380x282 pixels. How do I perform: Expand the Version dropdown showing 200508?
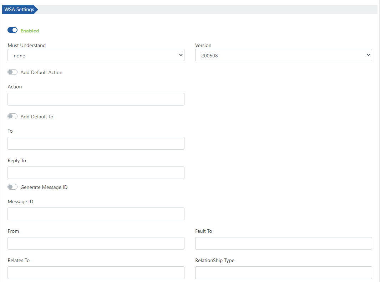283,55
